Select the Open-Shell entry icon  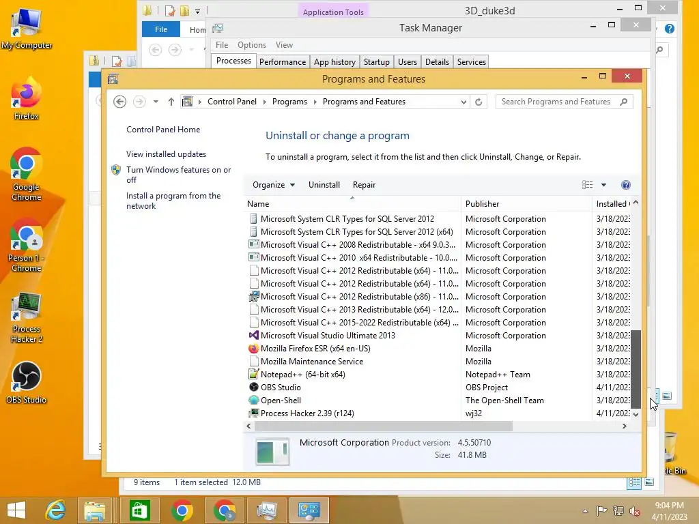[x=254, y=400]
